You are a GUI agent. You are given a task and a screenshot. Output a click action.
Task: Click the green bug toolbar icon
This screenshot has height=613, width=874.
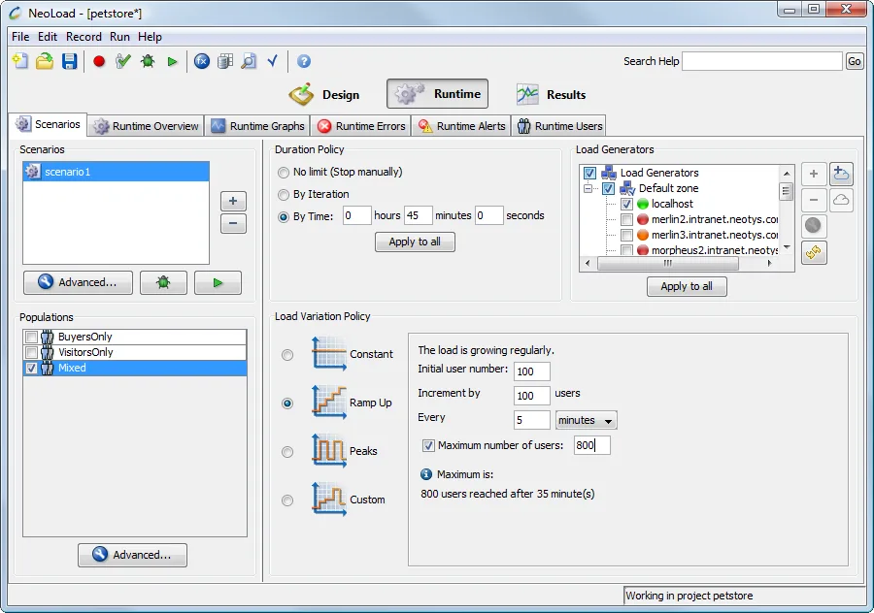148,61
